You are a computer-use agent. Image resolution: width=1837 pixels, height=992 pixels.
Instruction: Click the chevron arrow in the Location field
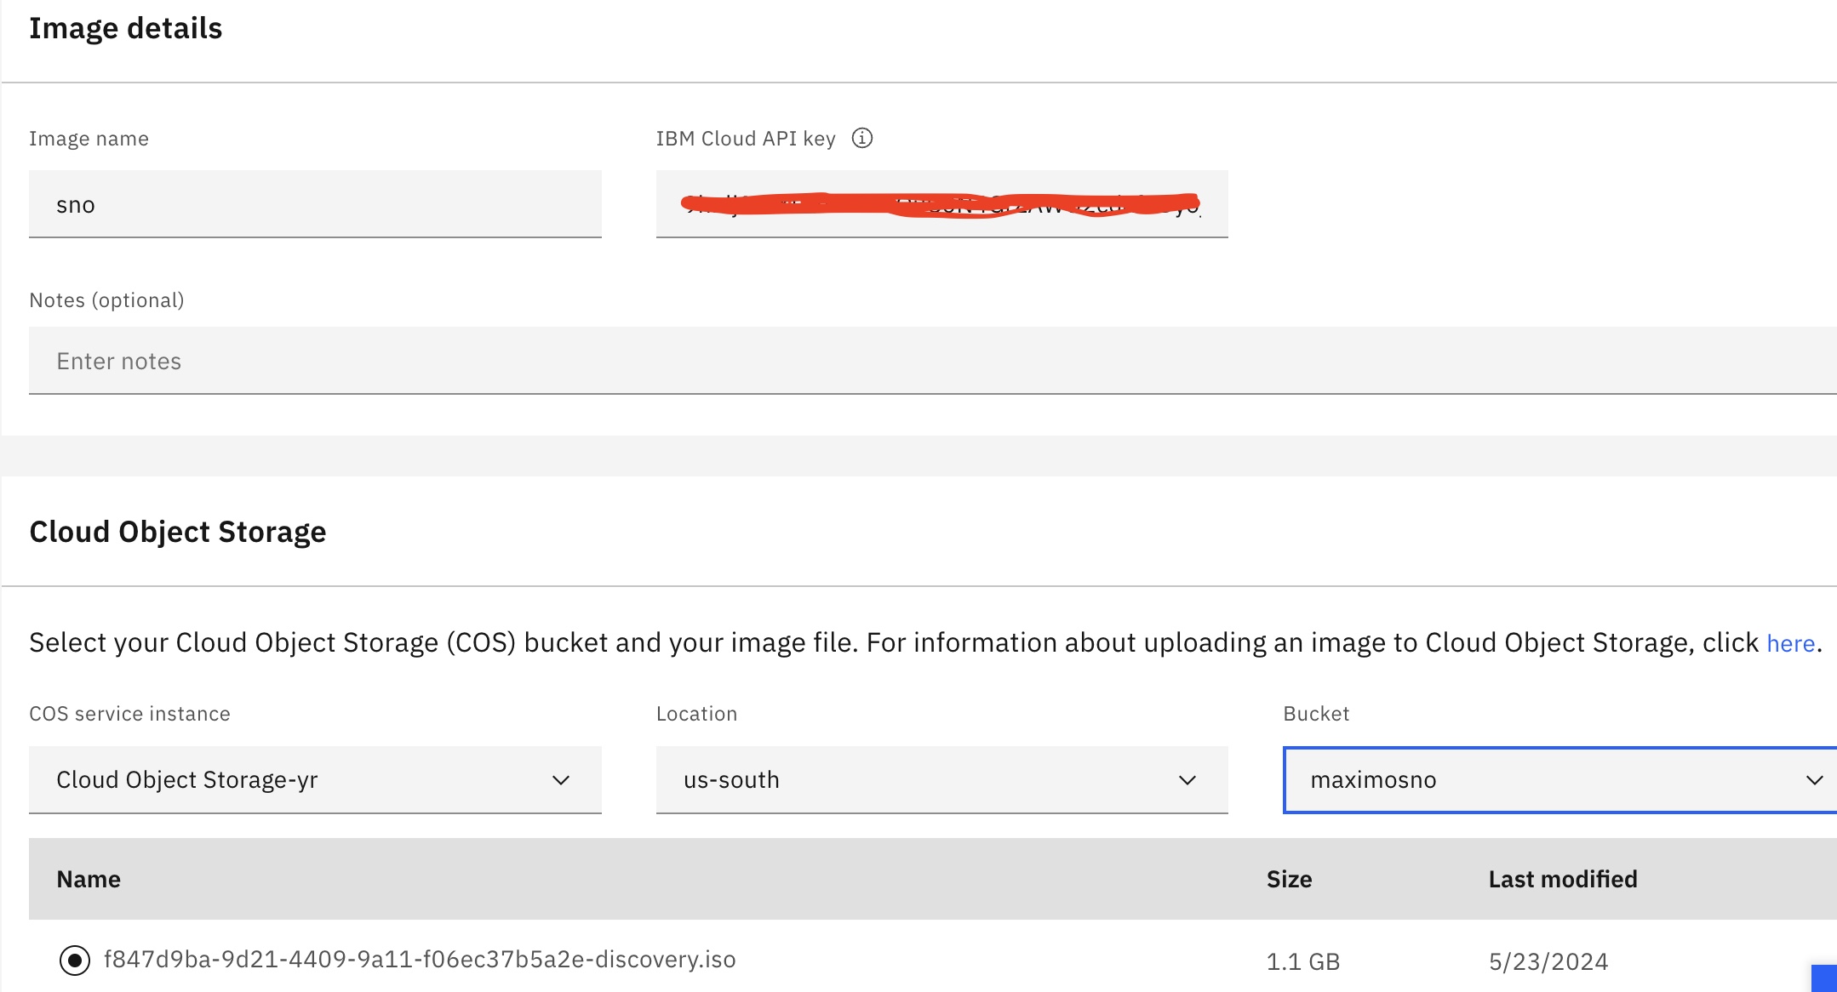point(1187,780)
